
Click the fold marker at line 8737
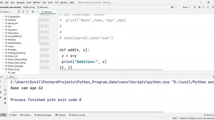pyautogui.click(x=58, y=50)
